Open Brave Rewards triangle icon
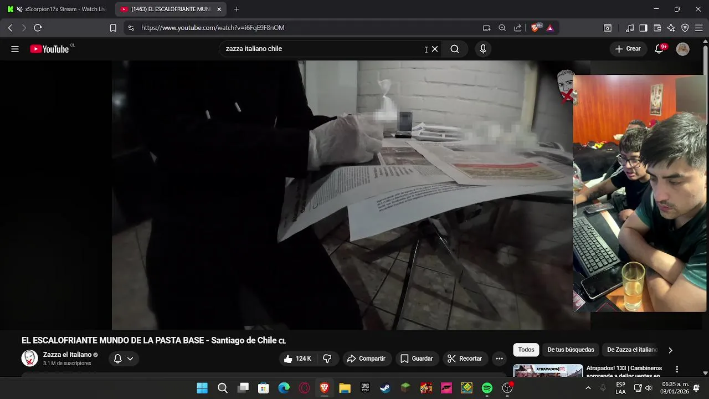This screenshot has width=709, height=399. coord(550,28)
